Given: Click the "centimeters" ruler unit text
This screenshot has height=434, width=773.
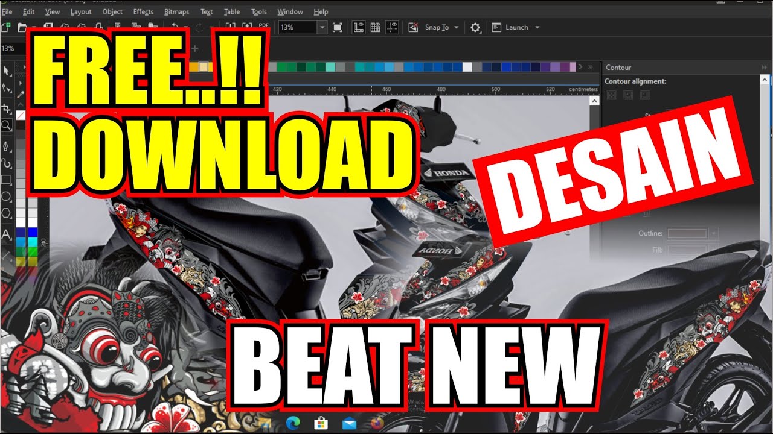Looking at the screenshot, I should [x=583, y=89].
